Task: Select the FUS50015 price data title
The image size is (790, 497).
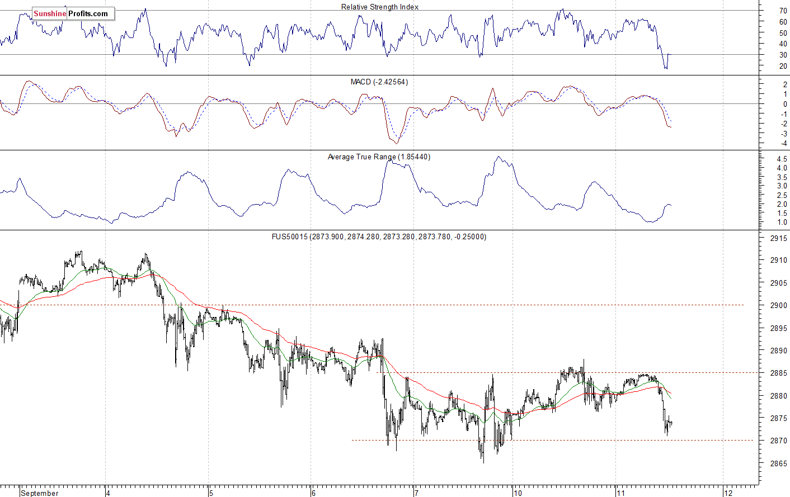Action: [379, 237]
